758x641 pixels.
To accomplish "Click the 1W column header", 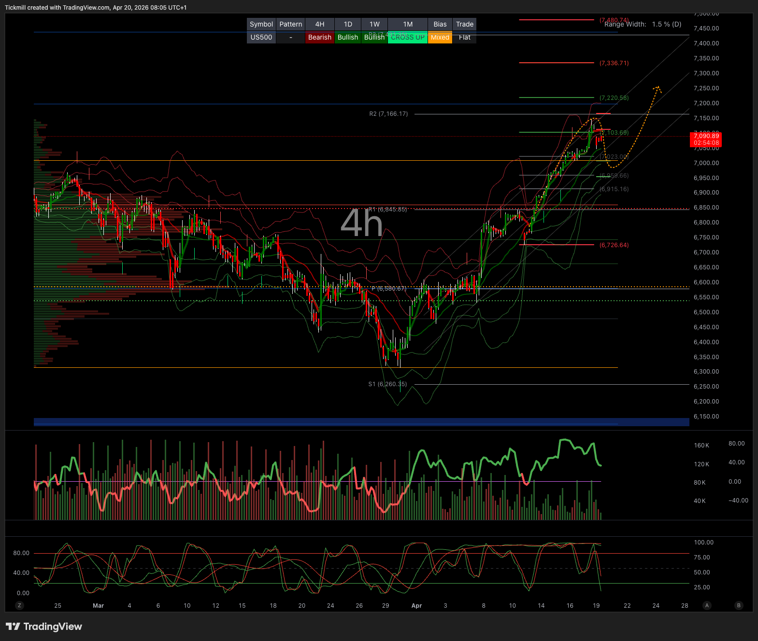I will [374, 24].
